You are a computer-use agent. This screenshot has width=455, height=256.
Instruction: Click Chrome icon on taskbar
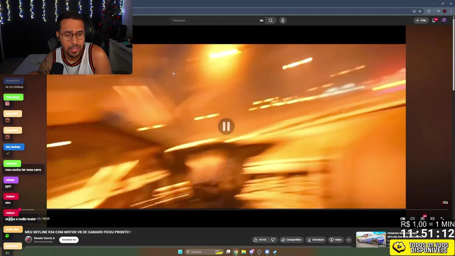(236, 252)
